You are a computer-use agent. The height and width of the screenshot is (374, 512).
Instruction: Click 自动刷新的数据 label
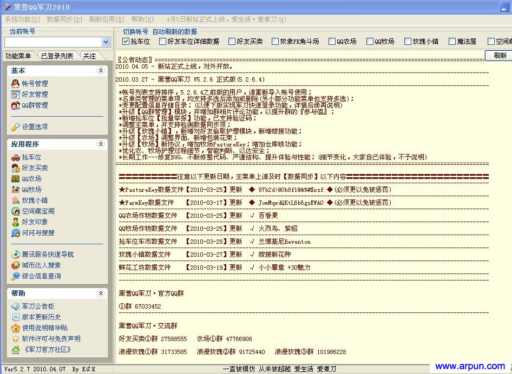coord(175,32)
